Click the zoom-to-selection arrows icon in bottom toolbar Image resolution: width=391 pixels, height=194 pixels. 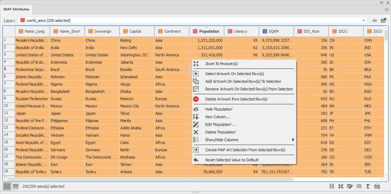point(341,186)
